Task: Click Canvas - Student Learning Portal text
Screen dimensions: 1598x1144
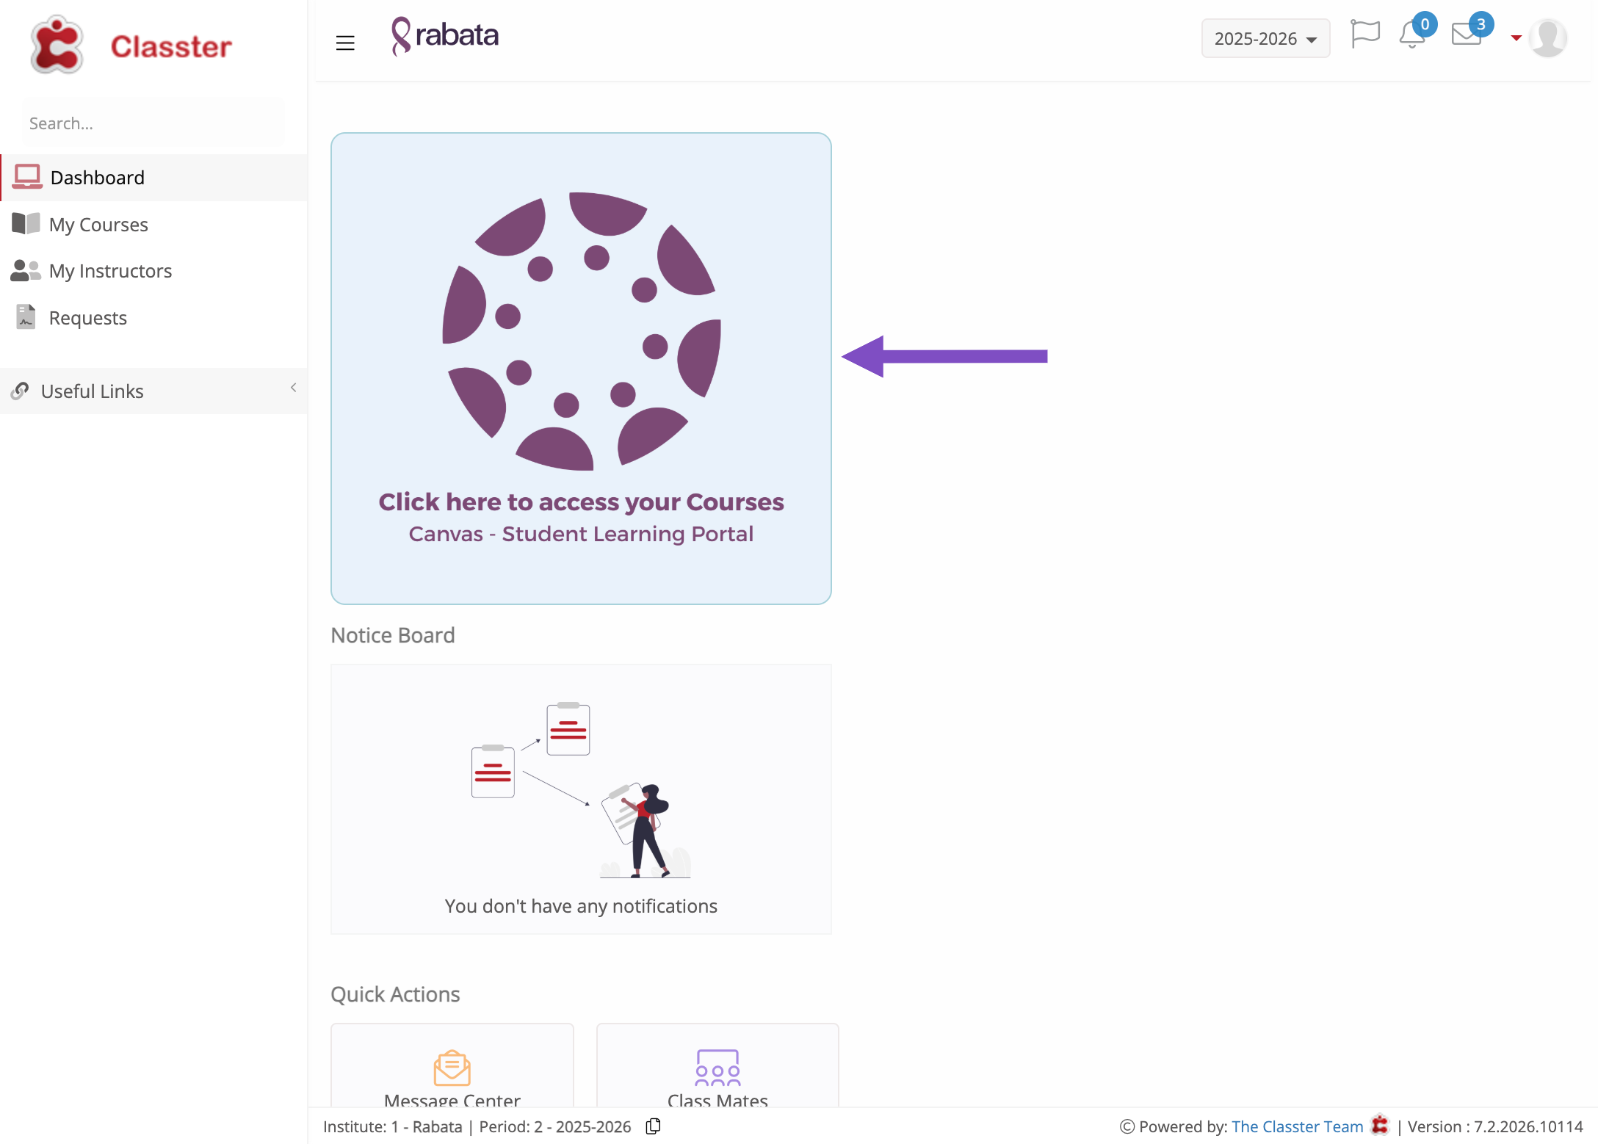Action: (581, 534)
